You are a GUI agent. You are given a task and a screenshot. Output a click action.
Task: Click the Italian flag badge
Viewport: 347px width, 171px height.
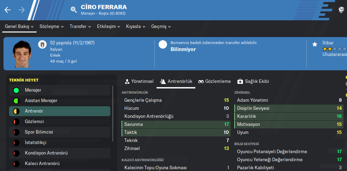(42, 44)
